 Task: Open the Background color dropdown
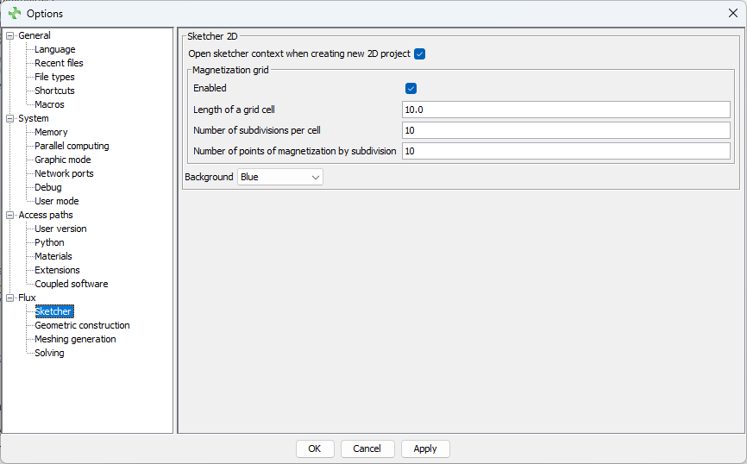point(280,177)
